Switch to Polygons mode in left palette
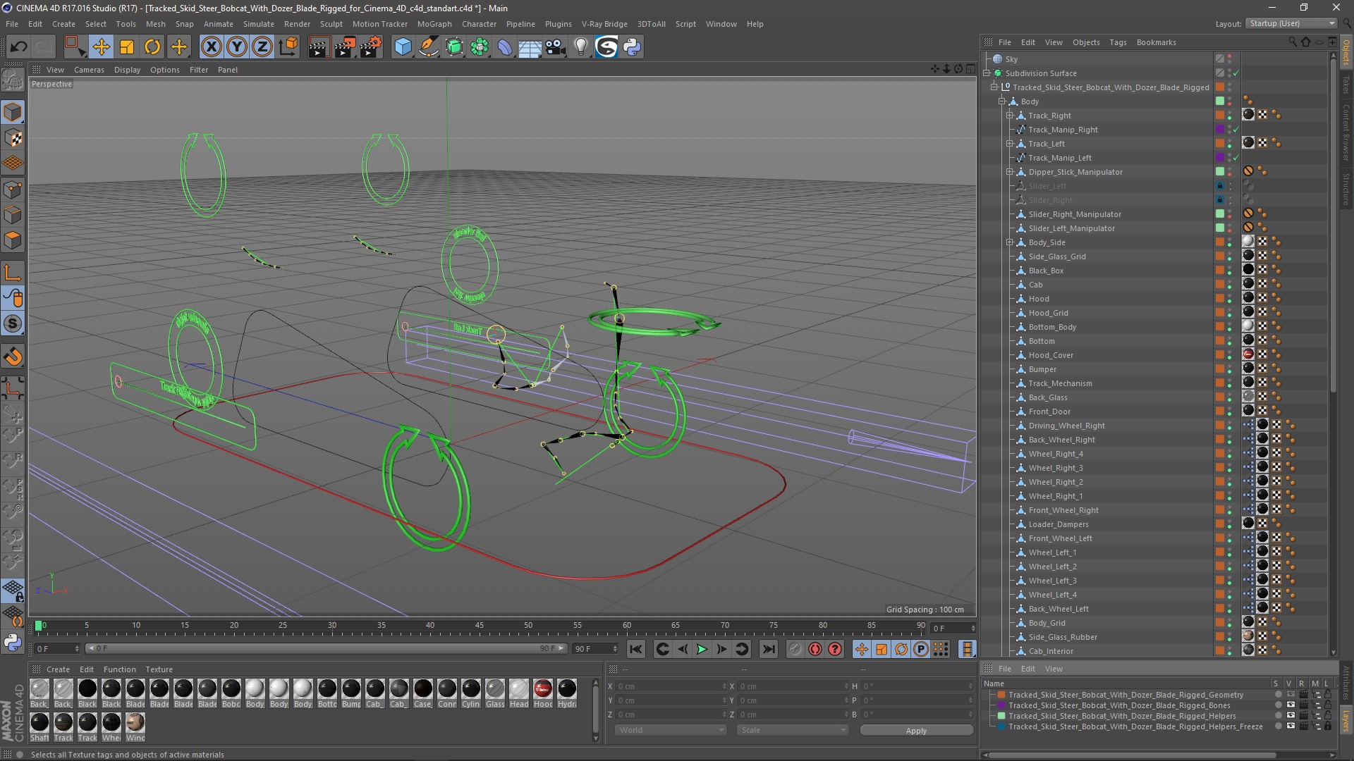Image resolution: width=1354 pixels, height=761 pixels. pos(13,240)
